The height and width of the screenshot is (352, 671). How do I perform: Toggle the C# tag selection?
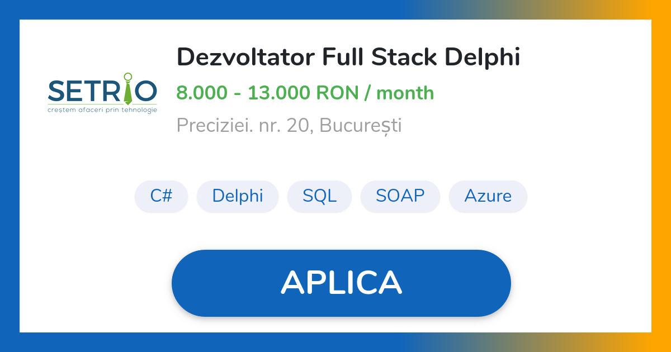[x=161, y=196]
